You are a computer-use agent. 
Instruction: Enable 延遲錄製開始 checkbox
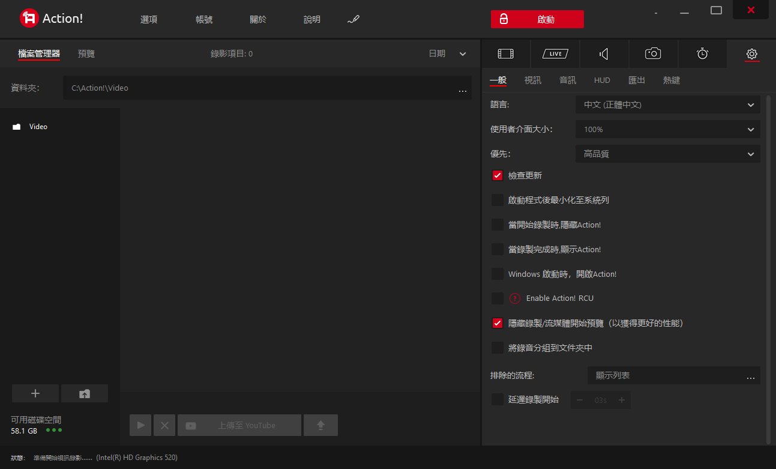(x=498, y=399)
